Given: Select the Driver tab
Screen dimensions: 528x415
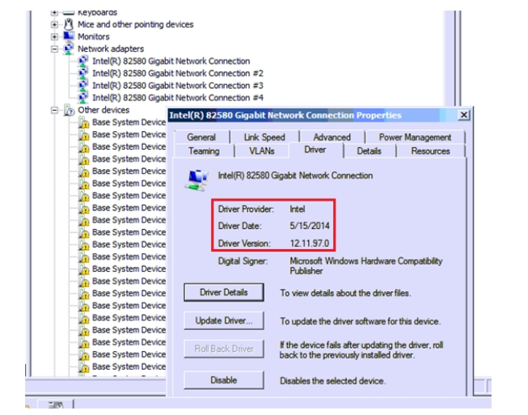Looking at the screenshot, I should click(x=315, y=150).
